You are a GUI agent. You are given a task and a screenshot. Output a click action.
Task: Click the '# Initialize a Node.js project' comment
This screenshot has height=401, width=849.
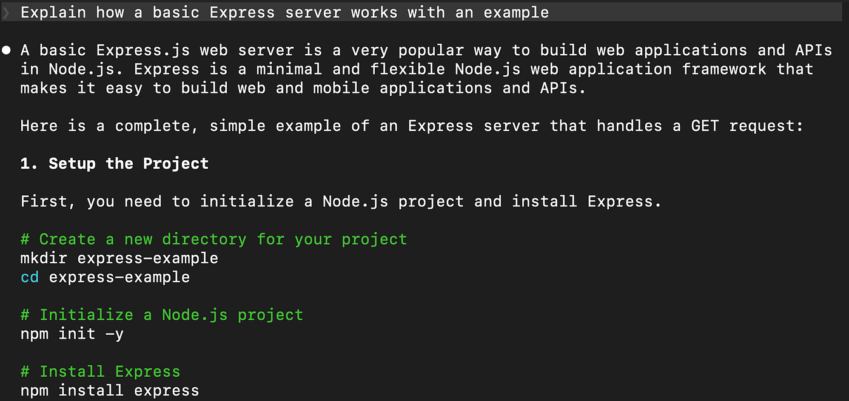click(x=162, y=315)
